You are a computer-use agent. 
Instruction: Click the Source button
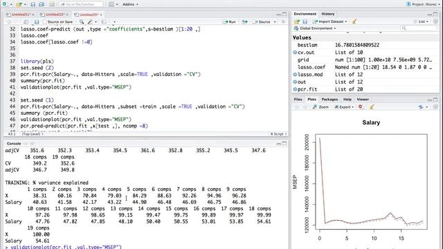[262, 21]
